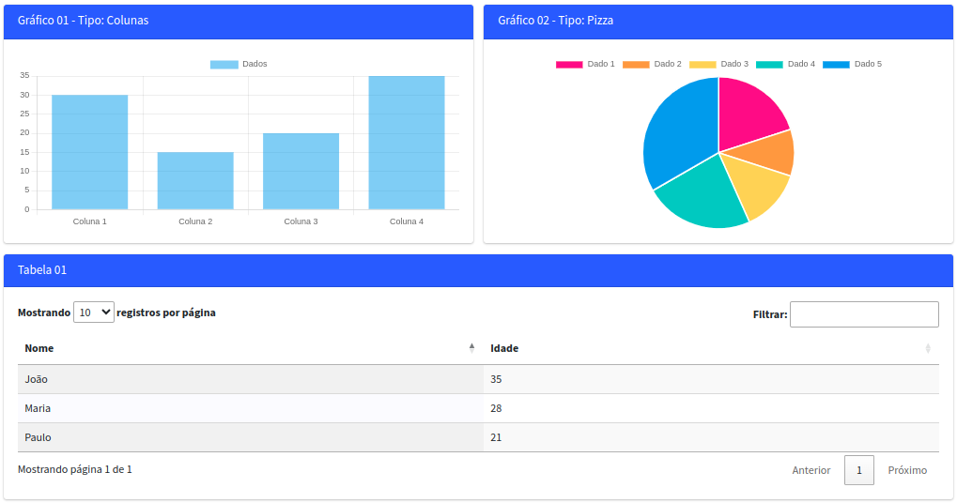Click the Coluna 4 bar in chart
The height and width of the screenshot is (503, 957).
(407, 143)
